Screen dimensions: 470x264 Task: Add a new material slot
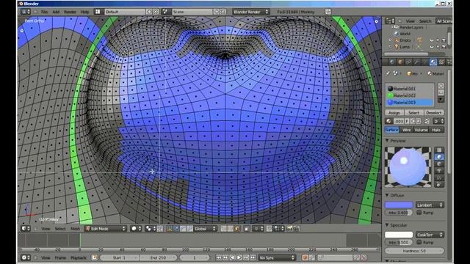click(441, 86)
